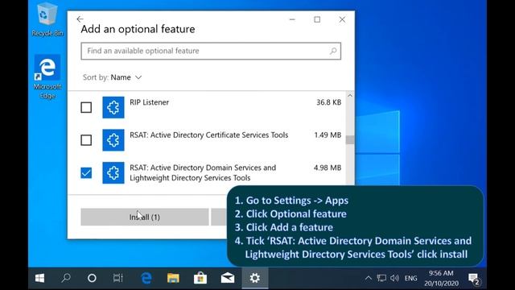Untick RSAT Active Directory Domain Services checkbox
This screenshot has height=290, width=515.
86,172
